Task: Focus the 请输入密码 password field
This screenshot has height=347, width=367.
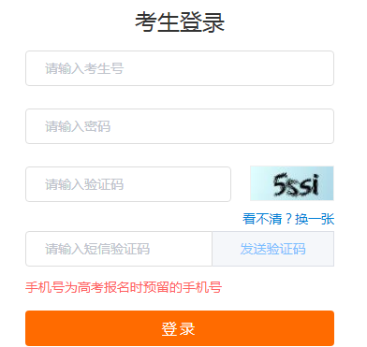Action: [180, 126]
